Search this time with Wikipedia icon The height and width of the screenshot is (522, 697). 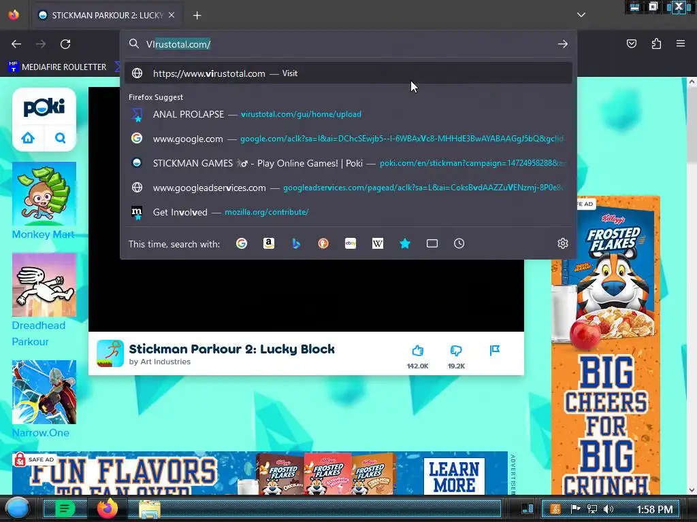[x=377, y=243]
